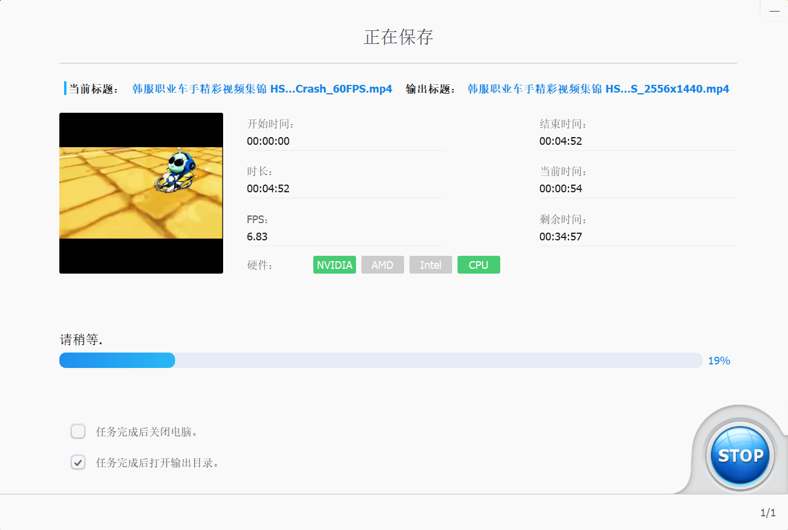
Task: Select the CPU hardware badge
Action: [479, 265]
